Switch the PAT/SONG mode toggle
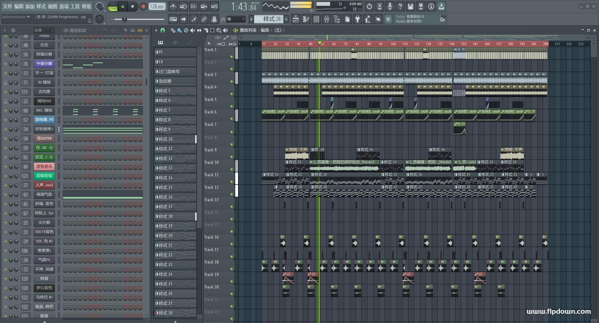Screen dimensions: 599x323 tap(113, 7)
